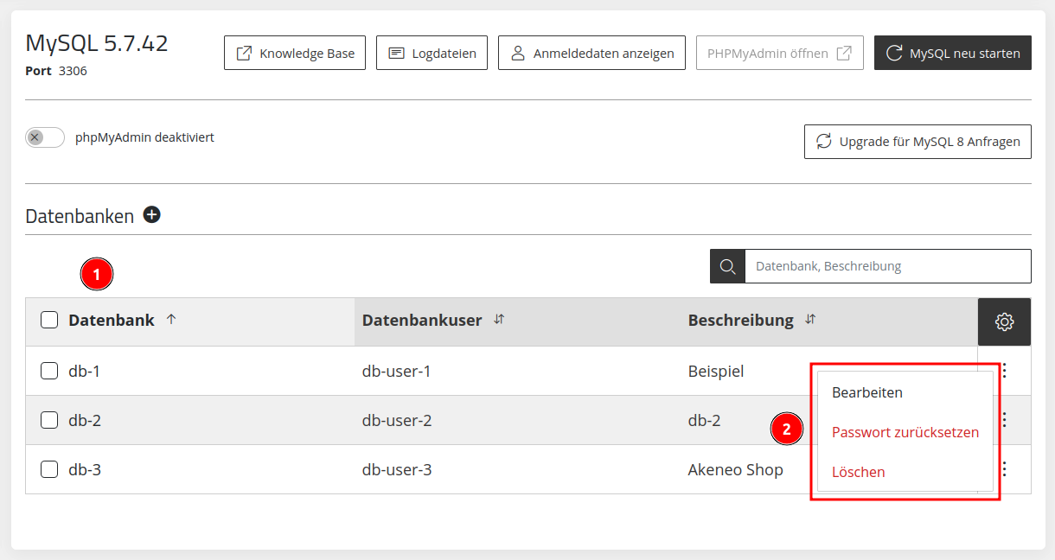Choose Bearbeiten from context menu
Screen dimensions: 1055x560
(867, 392)
